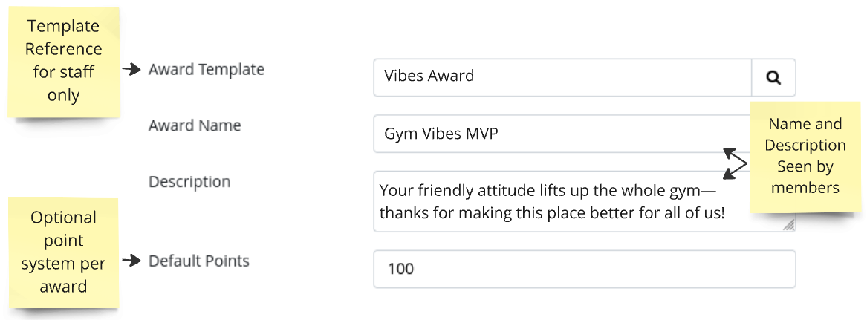867x320 pixels.
Task: Click the Description label
Action: (189, 182)
